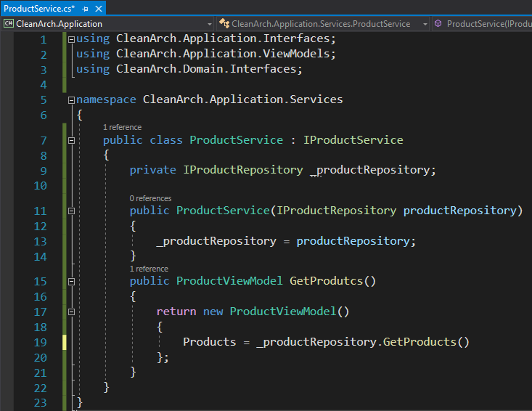Click _productRepository assignment target on line 13
The width and height of the screenshot is (532, 411).
[216, 241]
